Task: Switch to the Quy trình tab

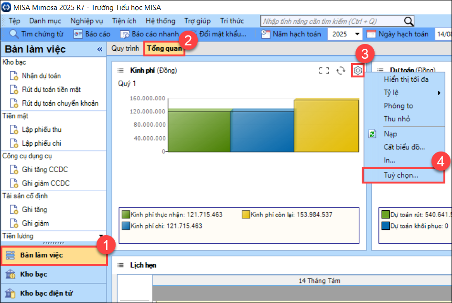Action: (125, 48)
